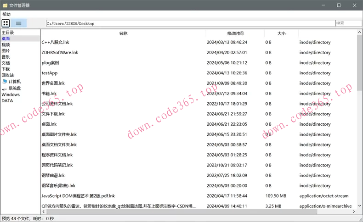Click the 3.25 MB size cell
Screen dimensions: 363x222
click(x=273, y=206)
